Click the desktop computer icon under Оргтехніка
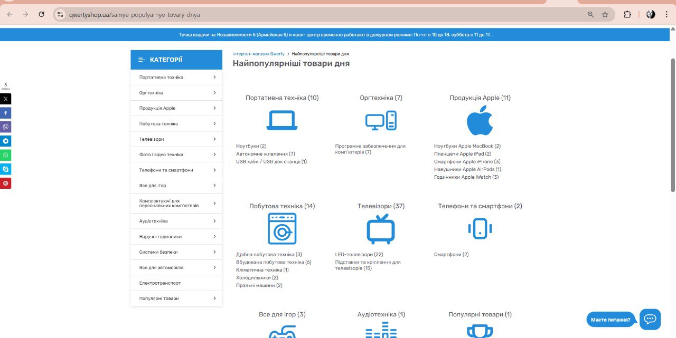 [381, 121]
